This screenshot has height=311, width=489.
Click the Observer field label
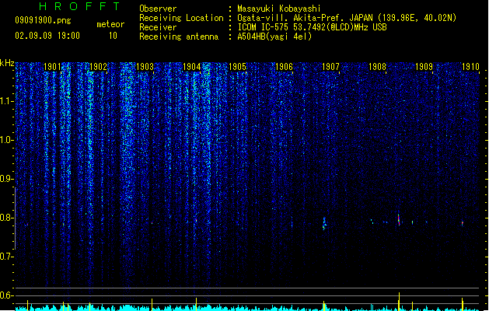coord(158,9)
